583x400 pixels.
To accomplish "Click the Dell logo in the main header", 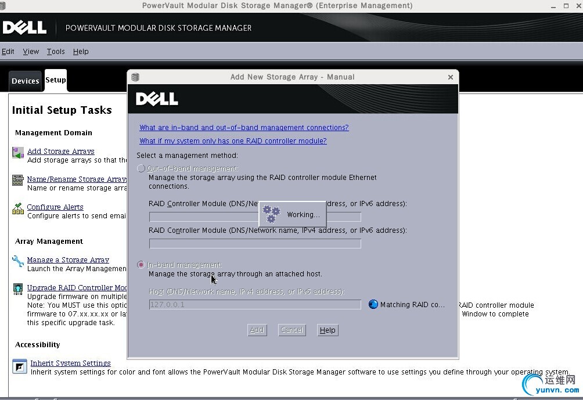I will pyautogui.click(x=24, y=27).
